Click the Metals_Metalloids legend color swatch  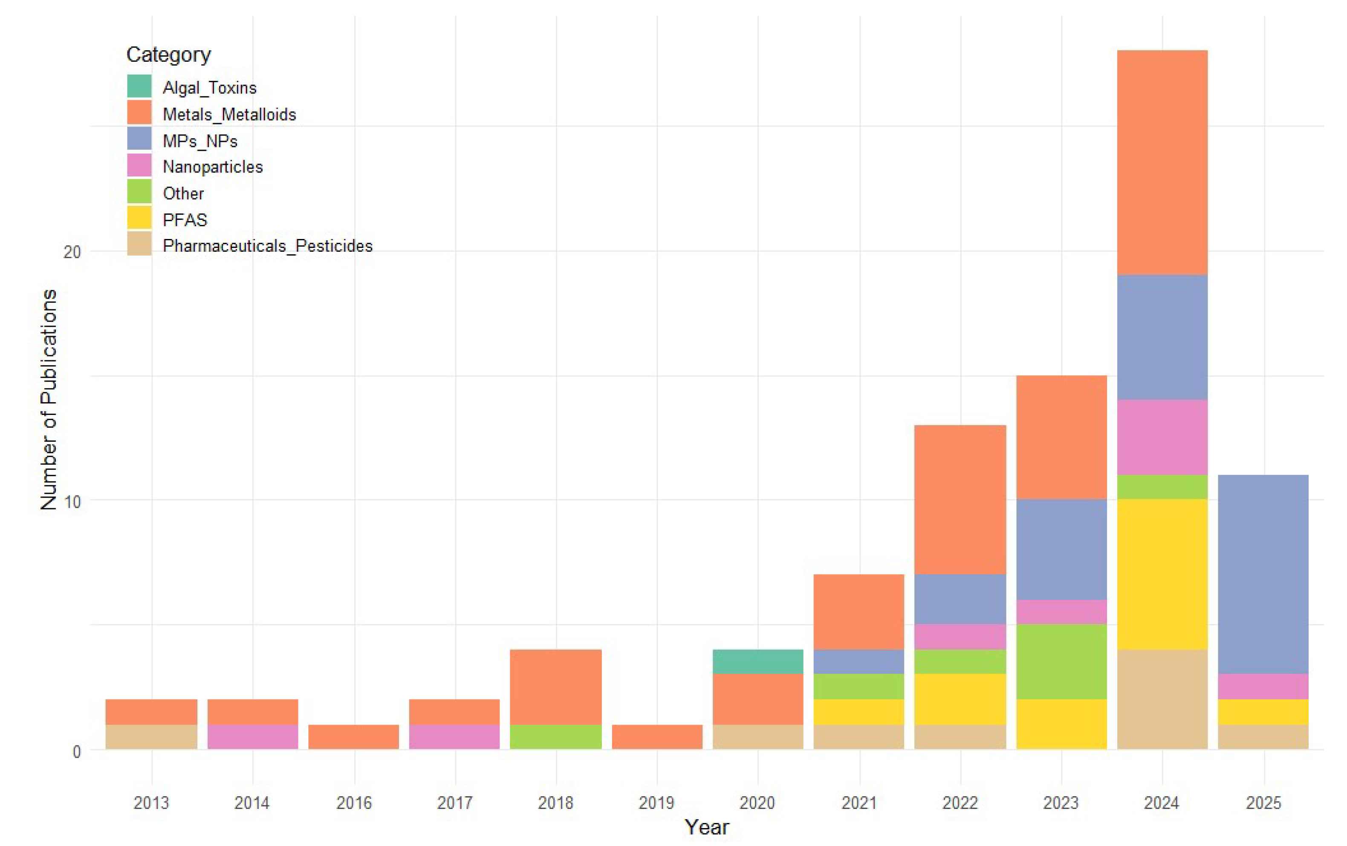tap(139, 113)
